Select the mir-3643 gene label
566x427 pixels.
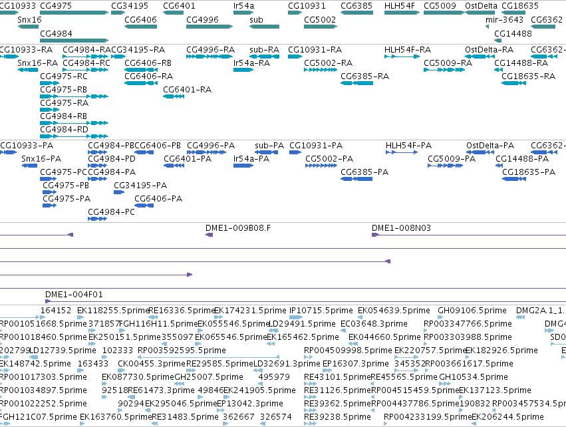(504, 19)
